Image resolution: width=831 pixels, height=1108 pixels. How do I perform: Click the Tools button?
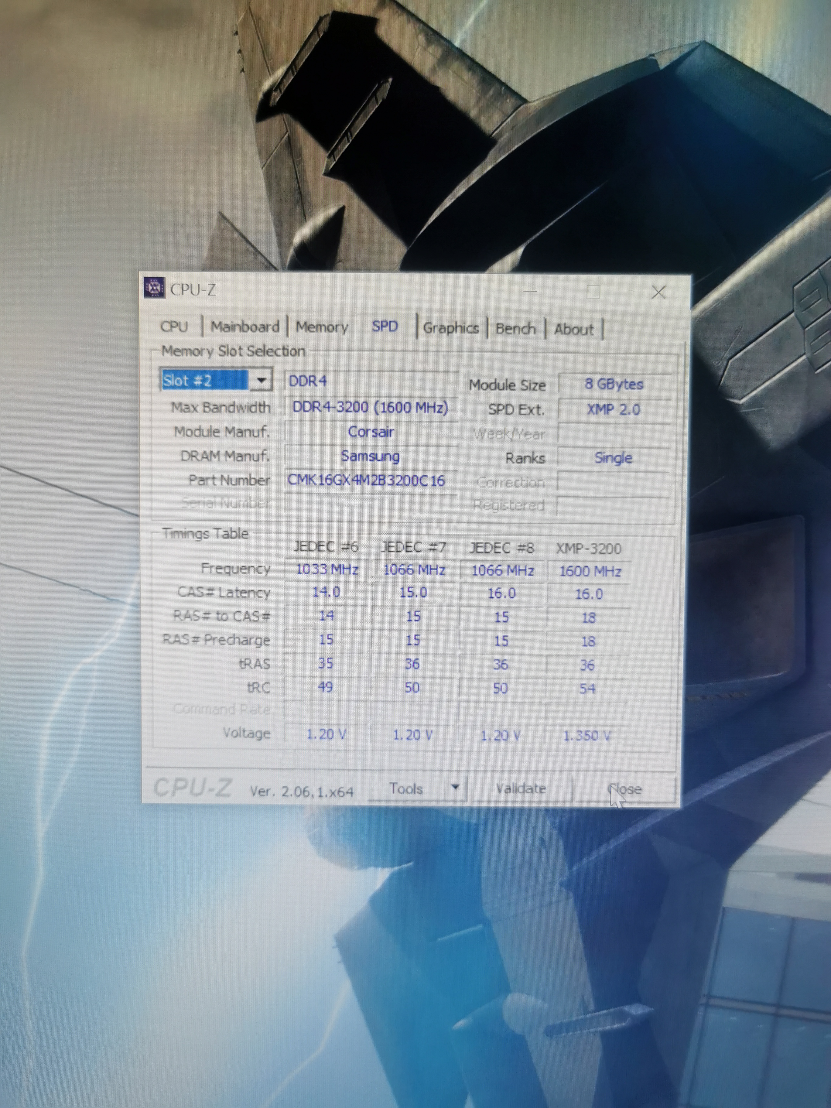tap(406, 788)
